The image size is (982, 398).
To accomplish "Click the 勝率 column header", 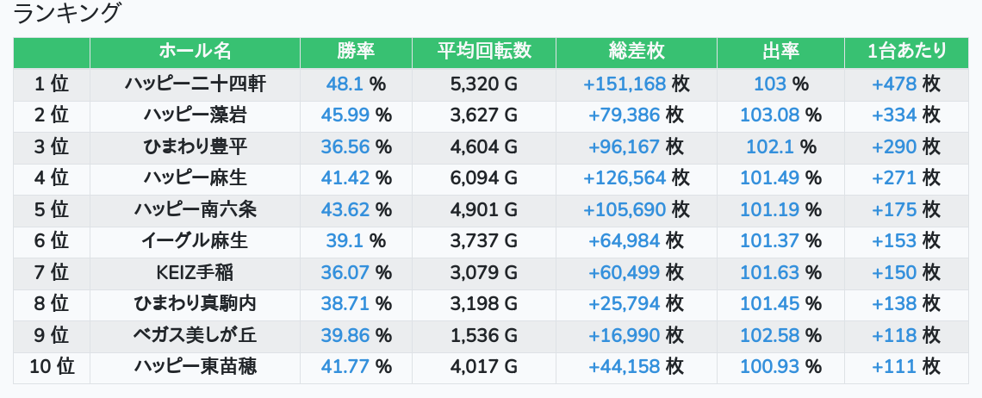I will [x=356, y=52].
